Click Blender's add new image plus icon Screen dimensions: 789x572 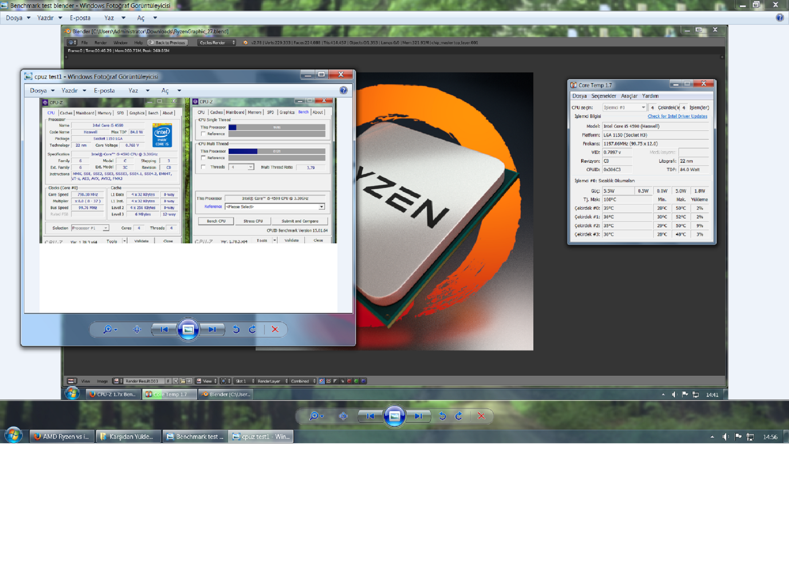coord(176,381)
